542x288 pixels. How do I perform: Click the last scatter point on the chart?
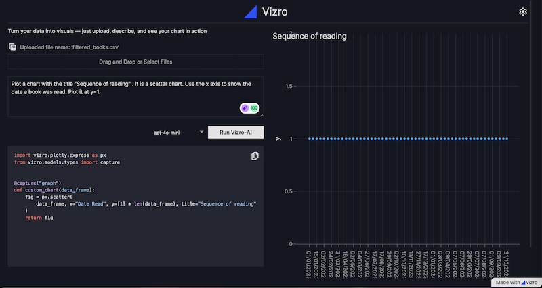[507, 139]
